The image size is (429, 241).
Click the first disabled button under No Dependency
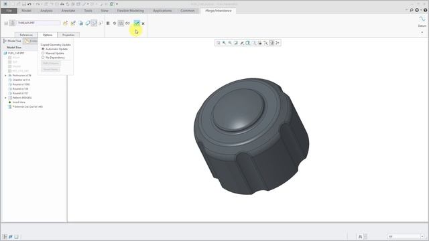[x=51, y=64]
